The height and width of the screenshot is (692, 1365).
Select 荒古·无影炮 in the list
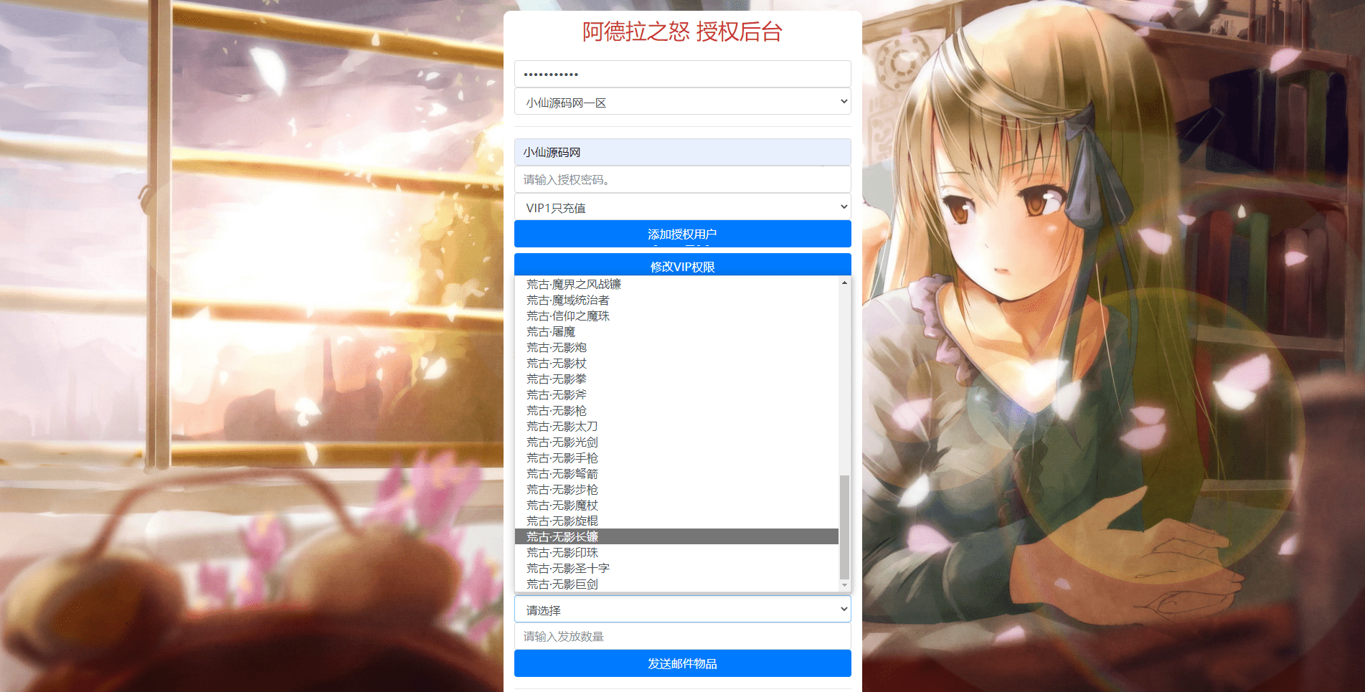676,348
